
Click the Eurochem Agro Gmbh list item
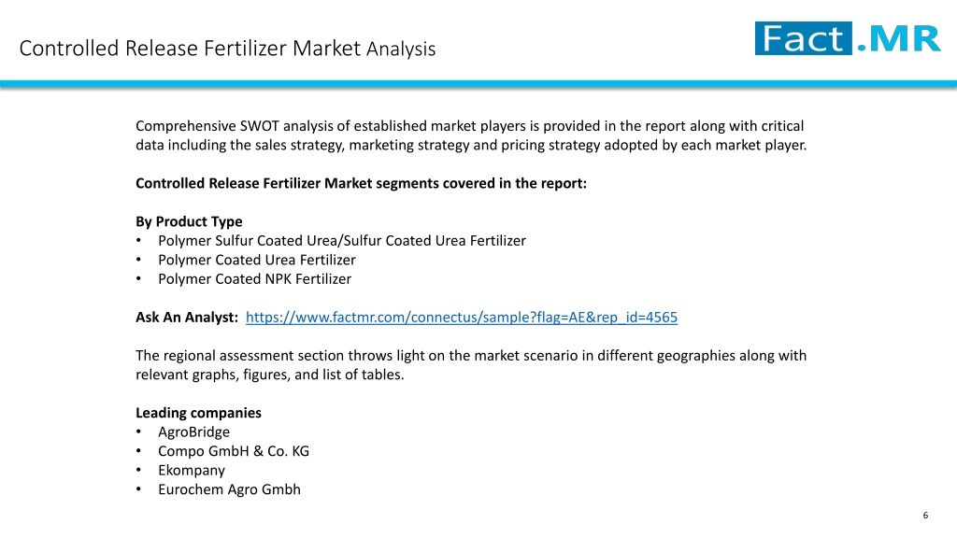point(230,489)
